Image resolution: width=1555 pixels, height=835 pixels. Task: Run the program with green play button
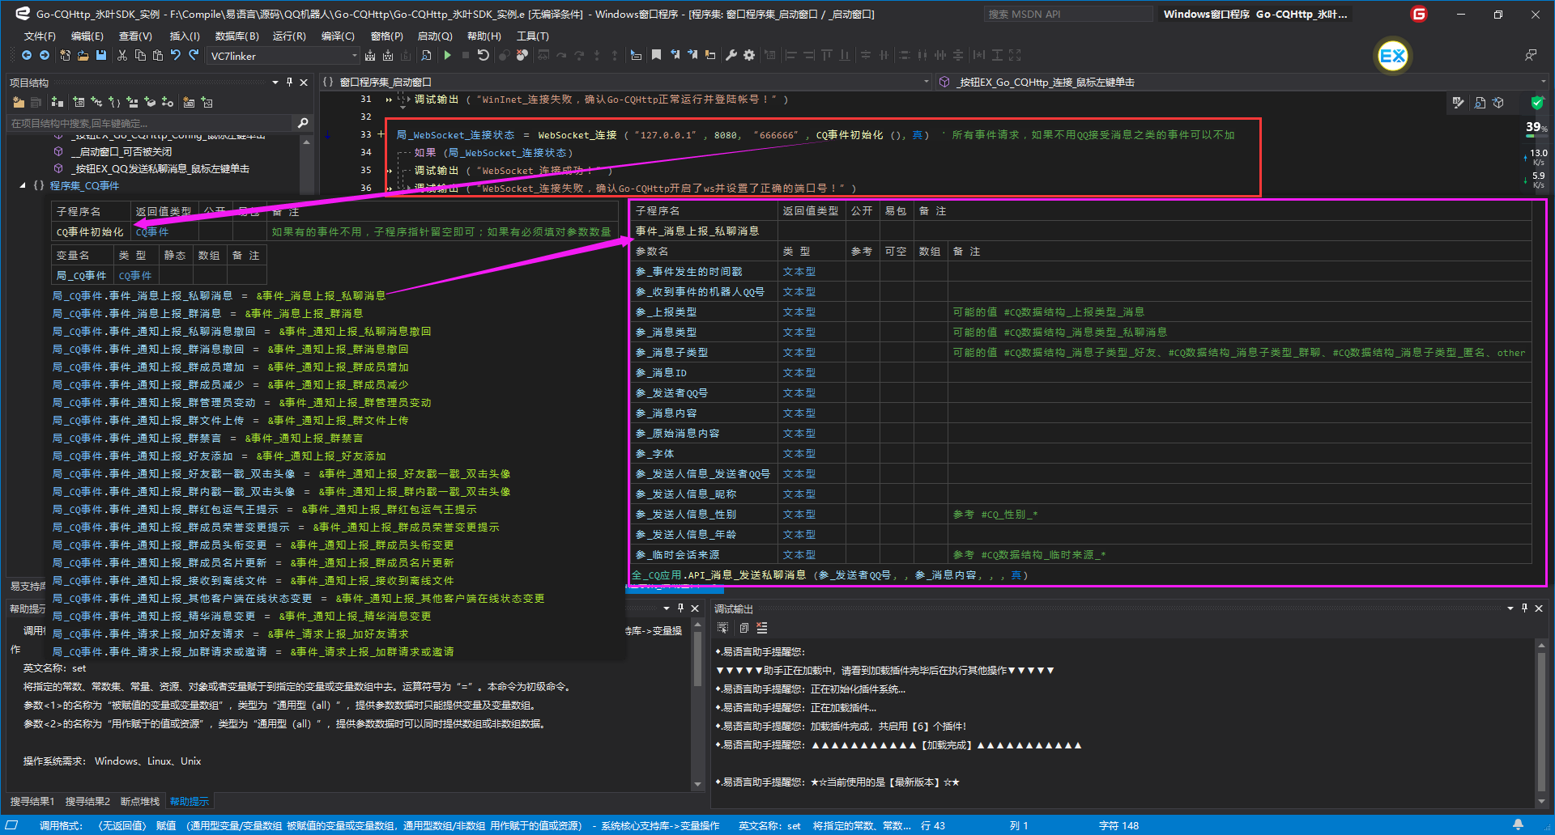tap(447, 55)
